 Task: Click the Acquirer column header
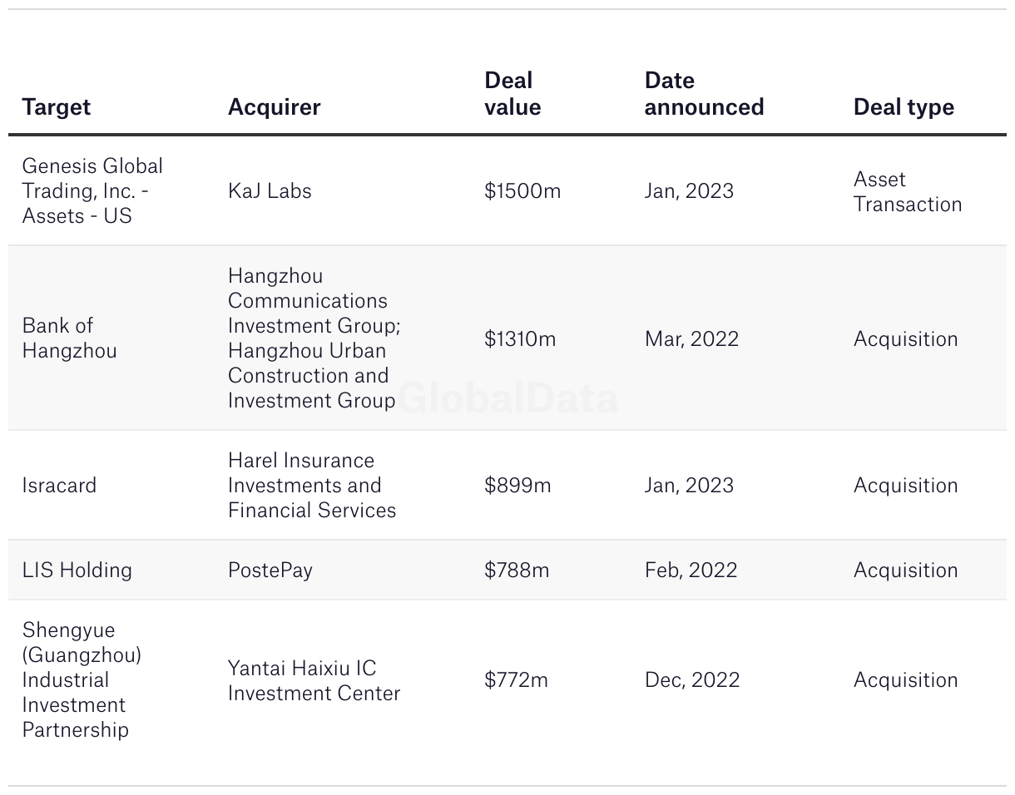coord(274,107)
